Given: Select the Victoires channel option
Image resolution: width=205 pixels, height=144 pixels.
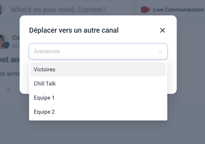Looking at the screenshot, I should point(98,70).
